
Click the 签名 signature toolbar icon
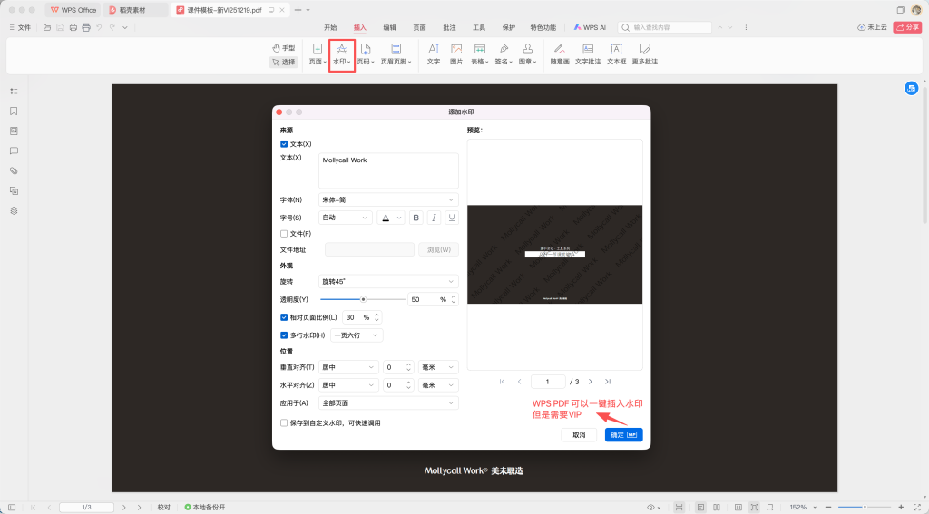pyautogui.click(x=502, y=54)
